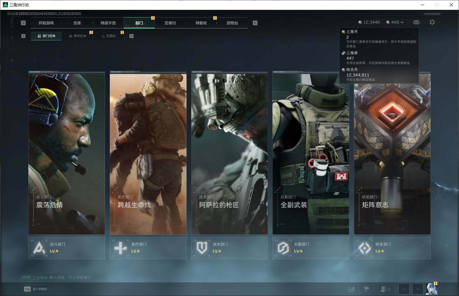Click the 三角币 heading in tooltip
The width and height of the screenshot is (459, 296).
pyautogui.click(x=352, y=32)
